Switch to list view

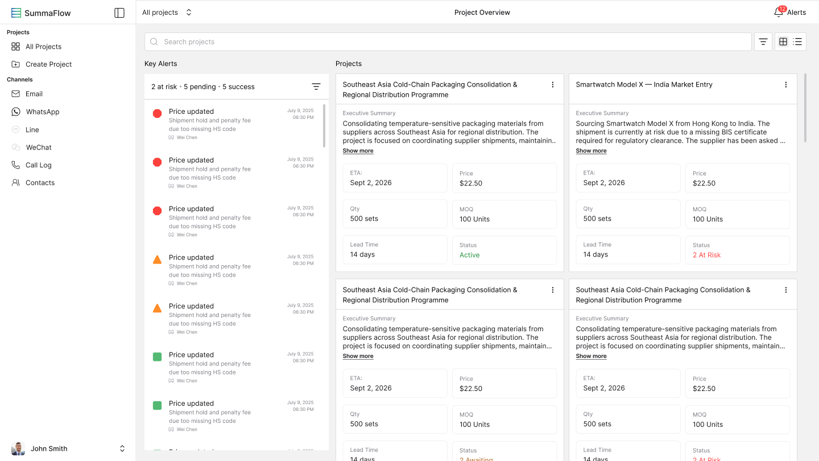798,42
